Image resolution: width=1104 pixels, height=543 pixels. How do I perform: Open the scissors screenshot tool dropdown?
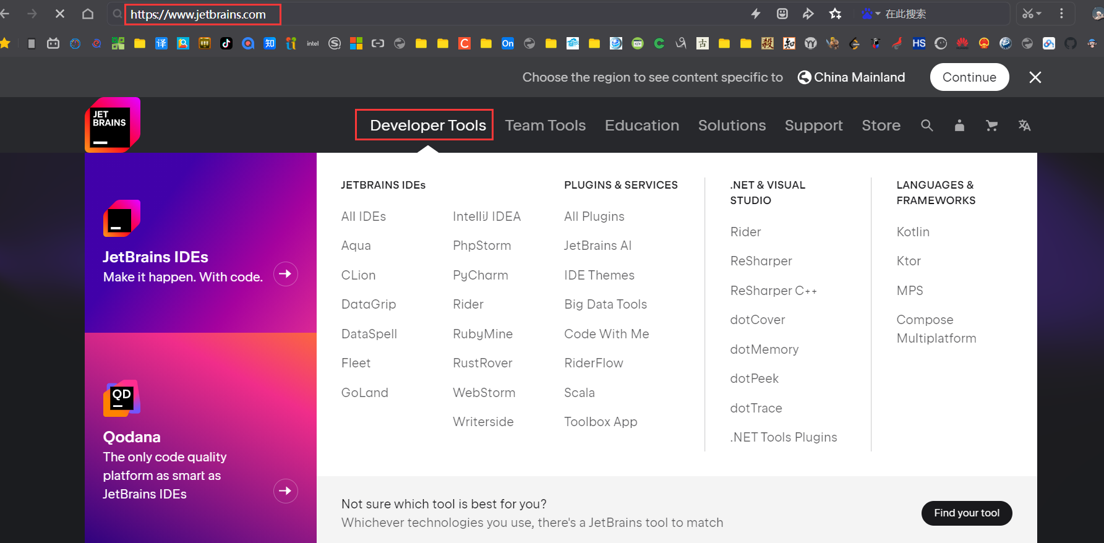point(1032,14)
